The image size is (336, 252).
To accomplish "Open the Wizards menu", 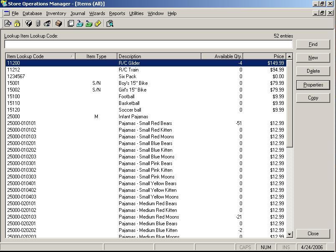I will 97,13.
